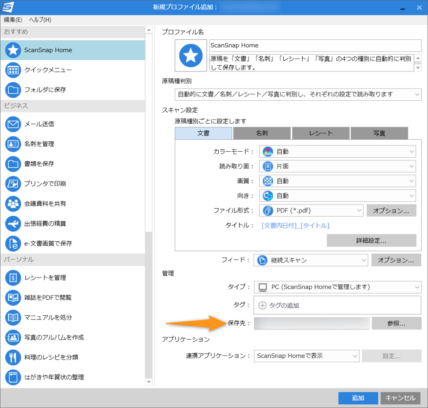Expand the 読み取り面 dropdown arrow
The image size is (428, 408).
click(411, 166)
